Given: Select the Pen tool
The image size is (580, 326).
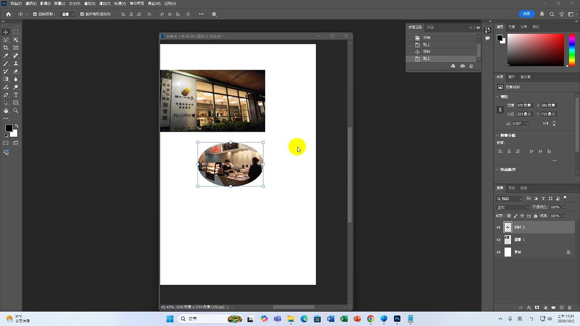Looking at the screenshot, I should pos(6,95).
